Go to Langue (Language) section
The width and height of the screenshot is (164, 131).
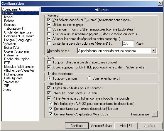[x=18, y=40]
